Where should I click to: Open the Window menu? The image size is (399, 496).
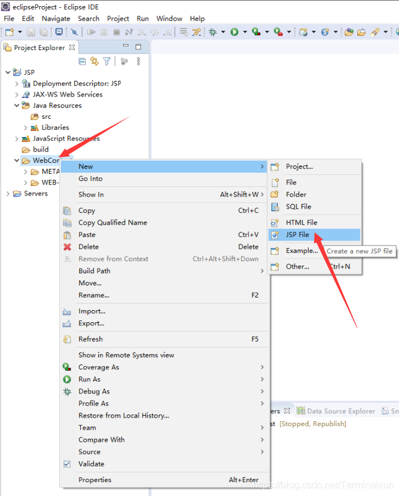(x=169, y=19)
